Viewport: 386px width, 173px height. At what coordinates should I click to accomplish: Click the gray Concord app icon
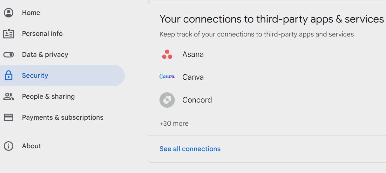[x=167, y=100]
